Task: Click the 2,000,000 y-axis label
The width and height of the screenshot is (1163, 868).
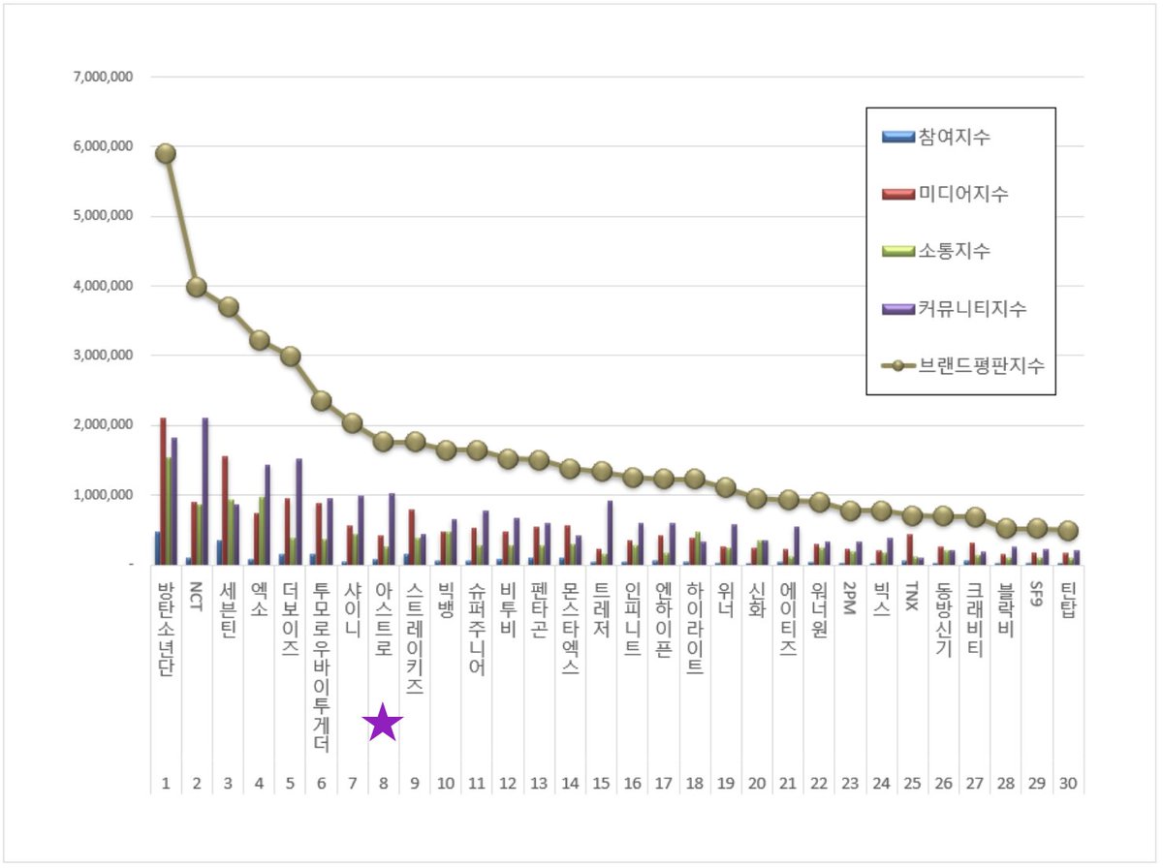Action: (103, 425)
